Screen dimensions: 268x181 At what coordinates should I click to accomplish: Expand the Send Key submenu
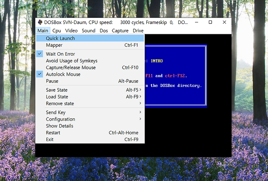[x=90, y=112]
